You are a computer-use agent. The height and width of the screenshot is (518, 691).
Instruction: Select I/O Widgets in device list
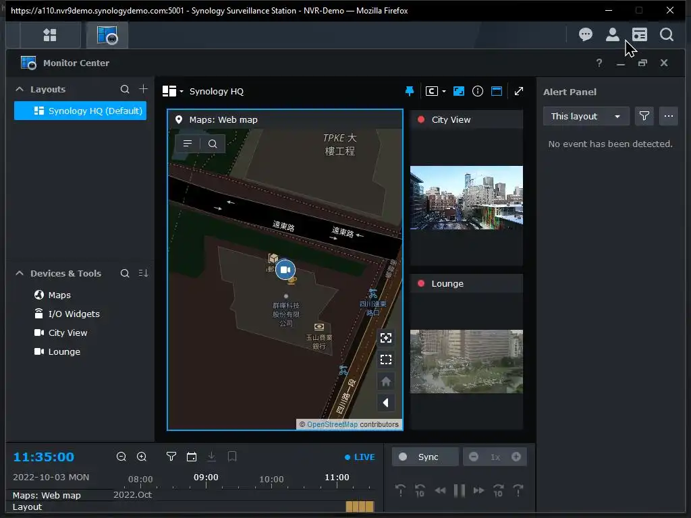coord(67,314)
